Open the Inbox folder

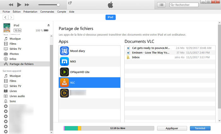pos(136,57)
